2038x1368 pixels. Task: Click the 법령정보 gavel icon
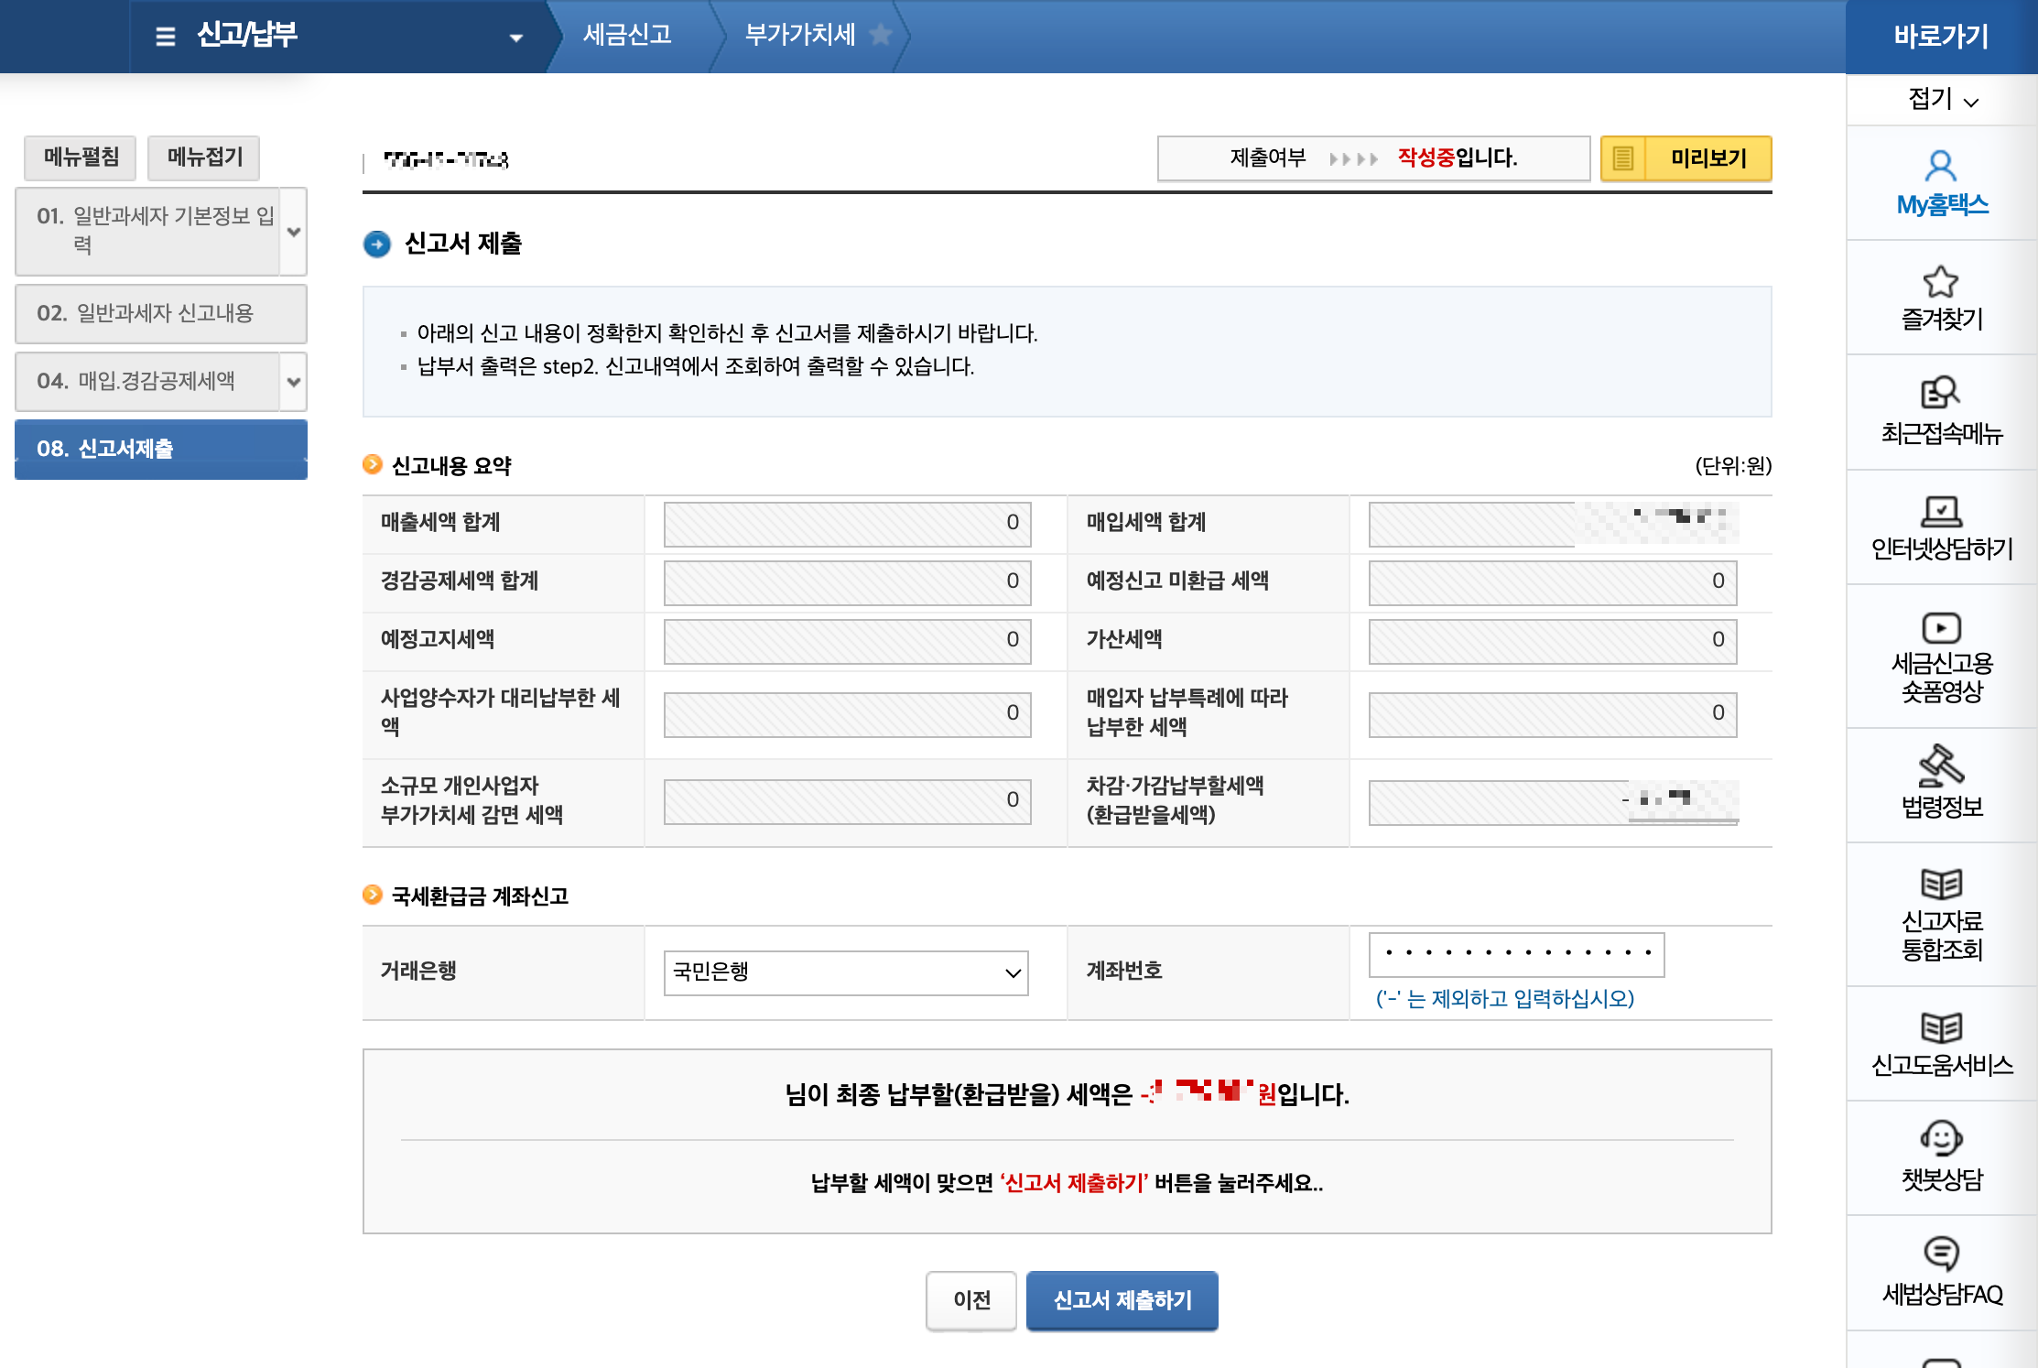tap(1940, 765)
